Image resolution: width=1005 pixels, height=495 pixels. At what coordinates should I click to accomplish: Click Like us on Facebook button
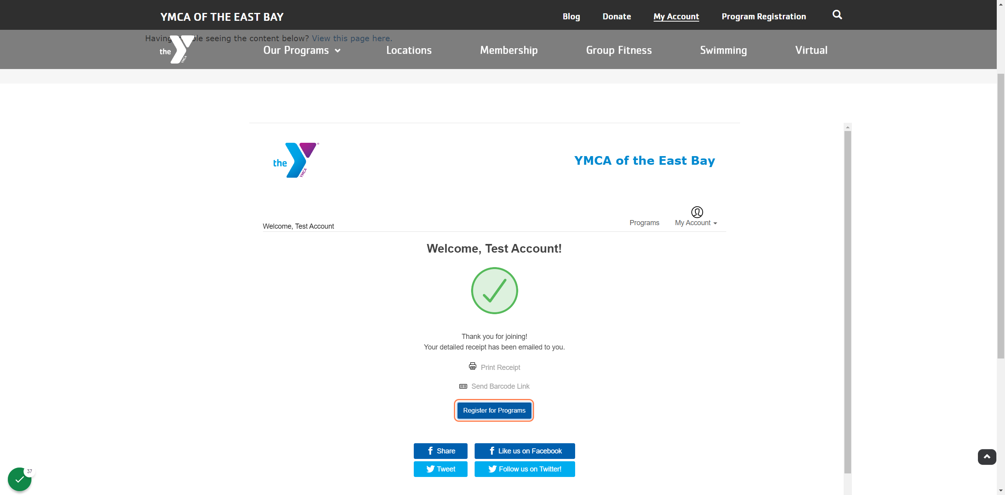coord(524,451)
